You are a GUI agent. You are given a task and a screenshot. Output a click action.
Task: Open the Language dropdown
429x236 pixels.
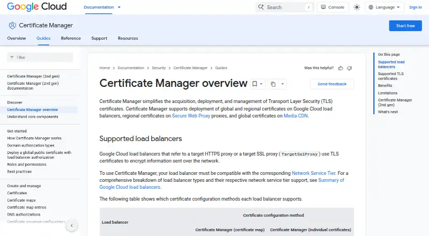click(x=384, y=8)
